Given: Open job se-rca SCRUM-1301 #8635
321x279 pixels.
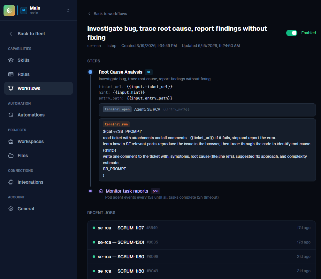Looking at the screenshot, I should 202,242.
